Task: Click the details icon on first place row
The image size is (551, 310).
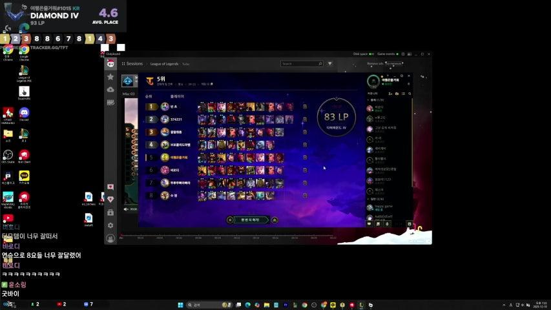Action: [305, 107]
